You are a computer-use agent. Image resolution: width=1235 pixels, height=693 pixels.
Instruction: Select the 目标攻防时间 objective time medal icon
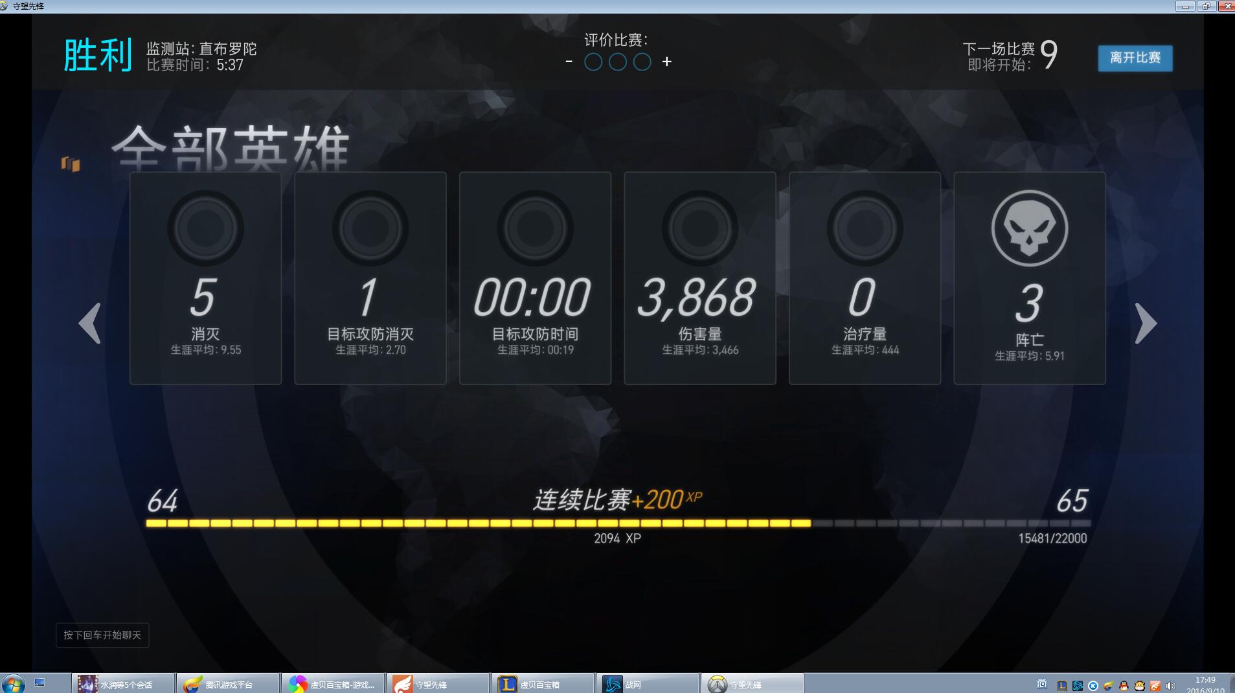click(x=535, y=228)
